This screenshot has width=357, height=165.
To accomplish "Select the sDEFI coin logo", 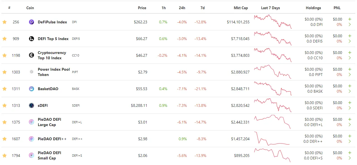I will click(x=31, y=105).
